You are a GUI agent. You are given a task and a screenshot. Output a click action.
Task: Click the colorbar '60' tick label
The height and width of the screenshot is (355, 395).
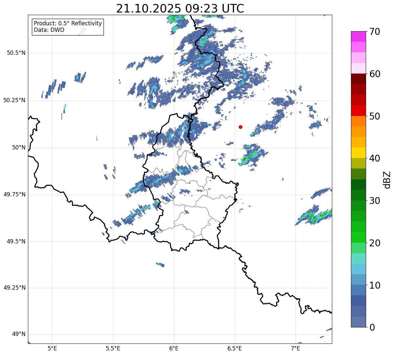point(375,74)
